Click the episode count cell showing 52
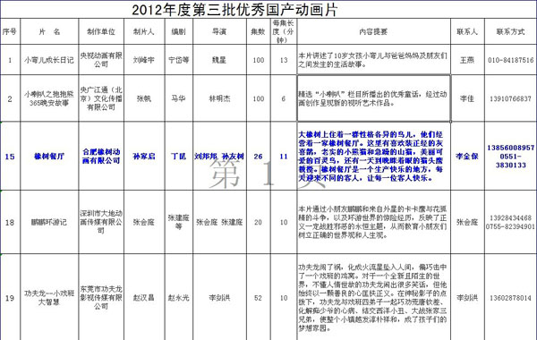 259,297
